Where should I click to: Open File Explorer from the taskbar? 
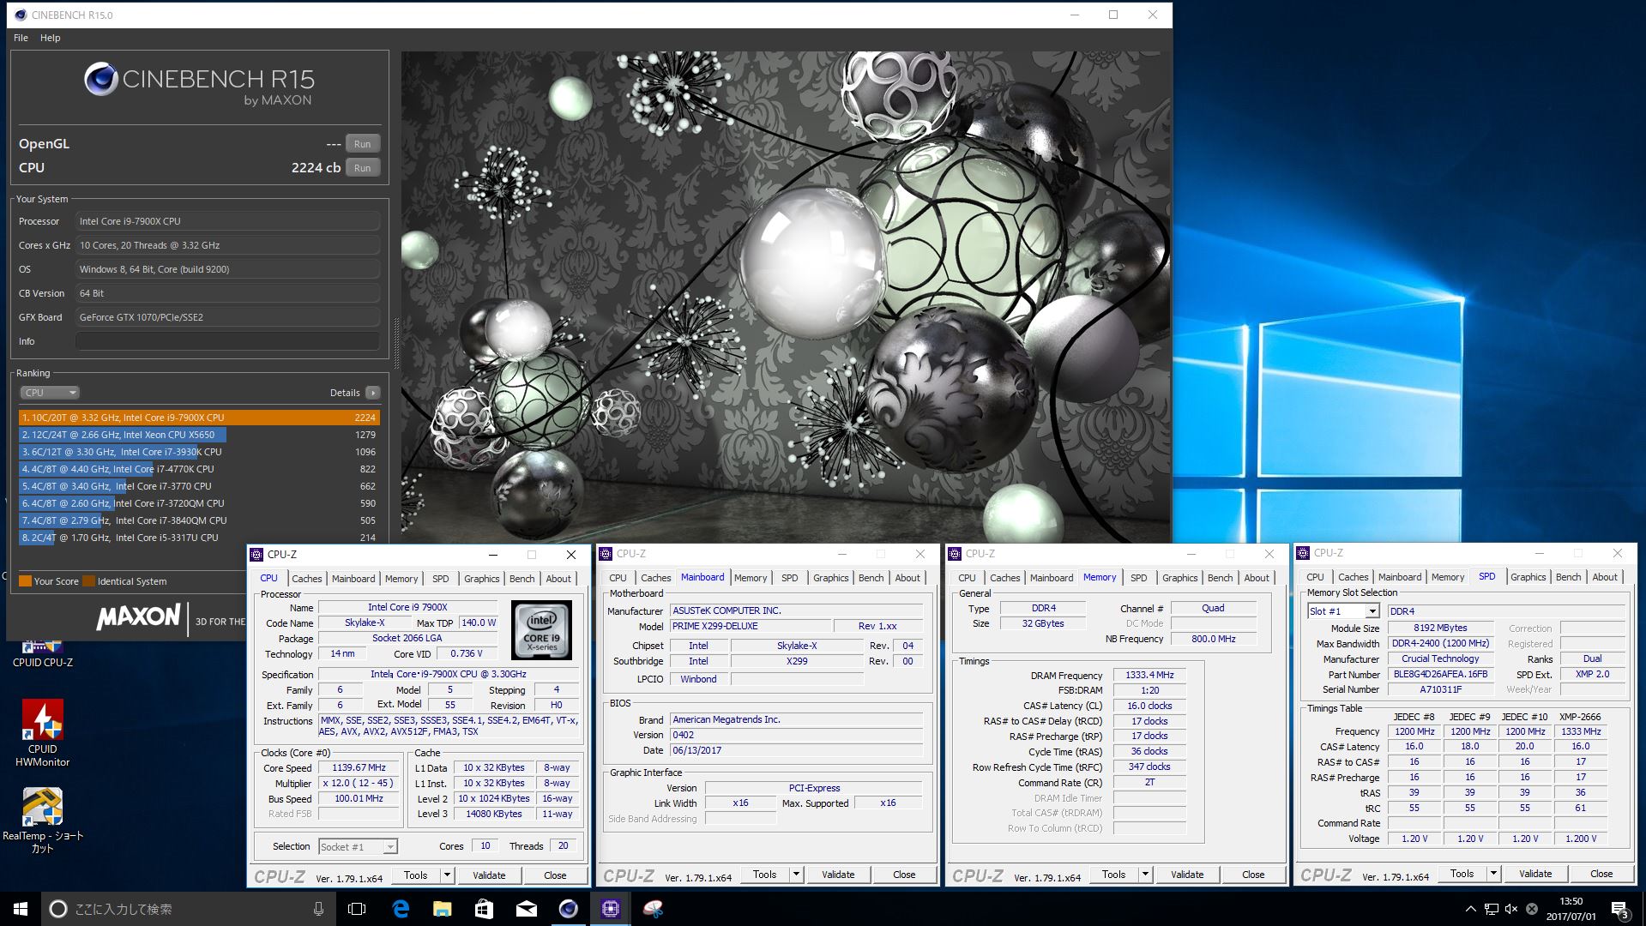pos(442,909)
